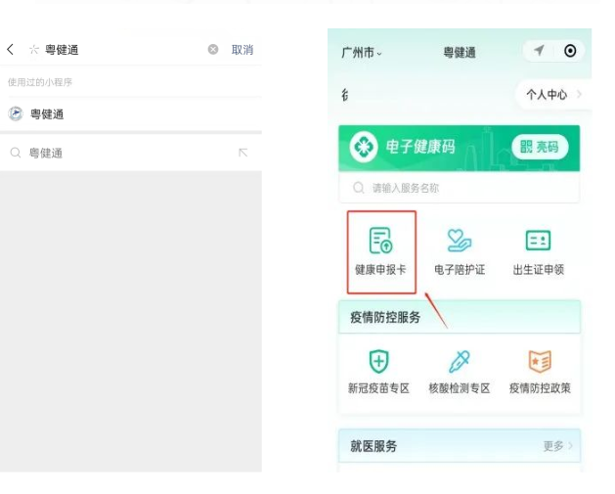Open 电子陪护证 service
Viewport: 615px width, 494px height.
click(459, 252)
